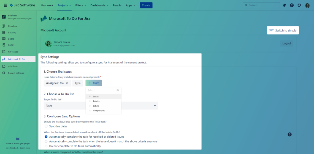Click the next-gen project folder icon
314x154 pixels.
18,139
